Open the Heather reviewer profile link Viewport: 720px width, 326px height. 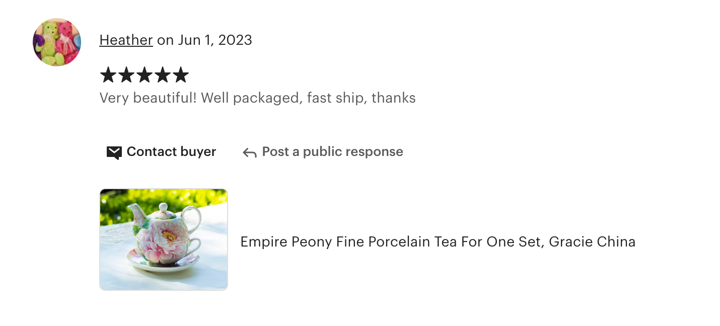click(126, 40)
